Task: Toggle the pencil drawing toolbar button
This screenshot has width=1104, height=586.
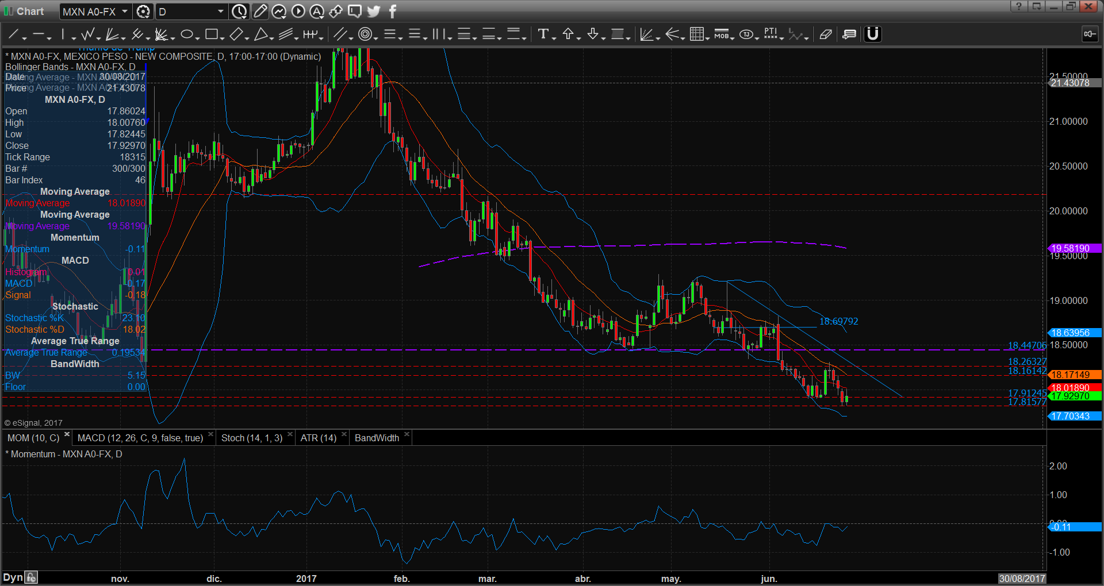Action: coord(260,11)
